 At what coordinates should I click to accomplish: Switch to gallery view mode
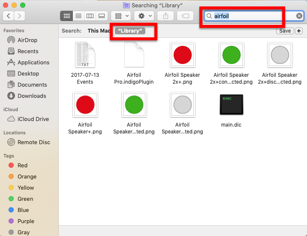pyautogui.click(x=102, y=16)
